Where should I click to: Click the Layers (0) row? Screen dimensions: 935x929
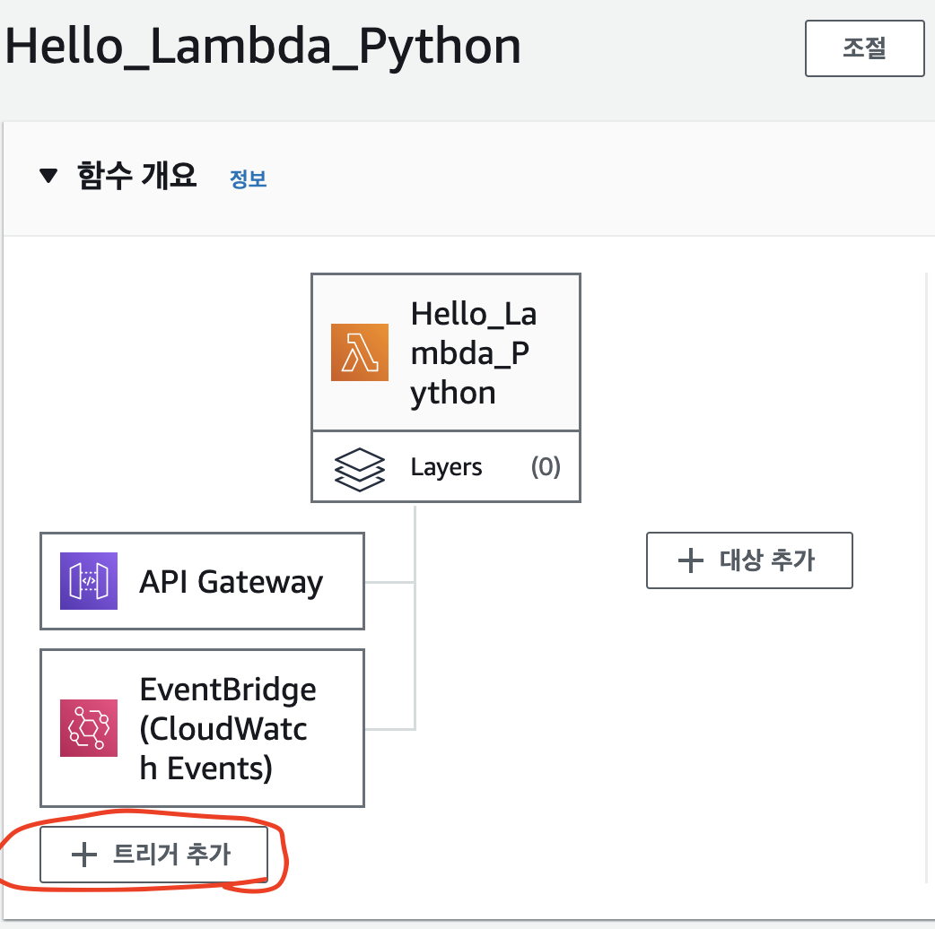[446, 467]
